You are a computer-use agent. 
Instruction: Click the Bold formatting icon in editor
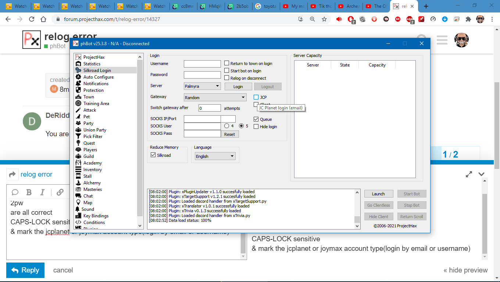tap(29, 192)
